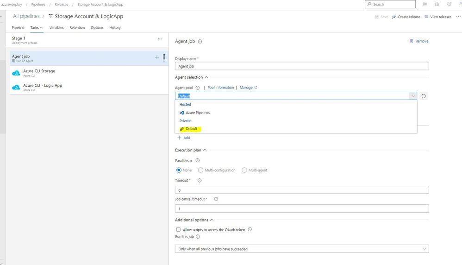
Task: Add a task to Agent job
Action: click(x=157, y=57)
